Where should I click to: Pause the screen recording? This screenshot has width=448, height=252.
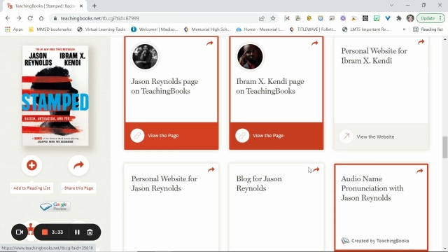tap(77, 232)
